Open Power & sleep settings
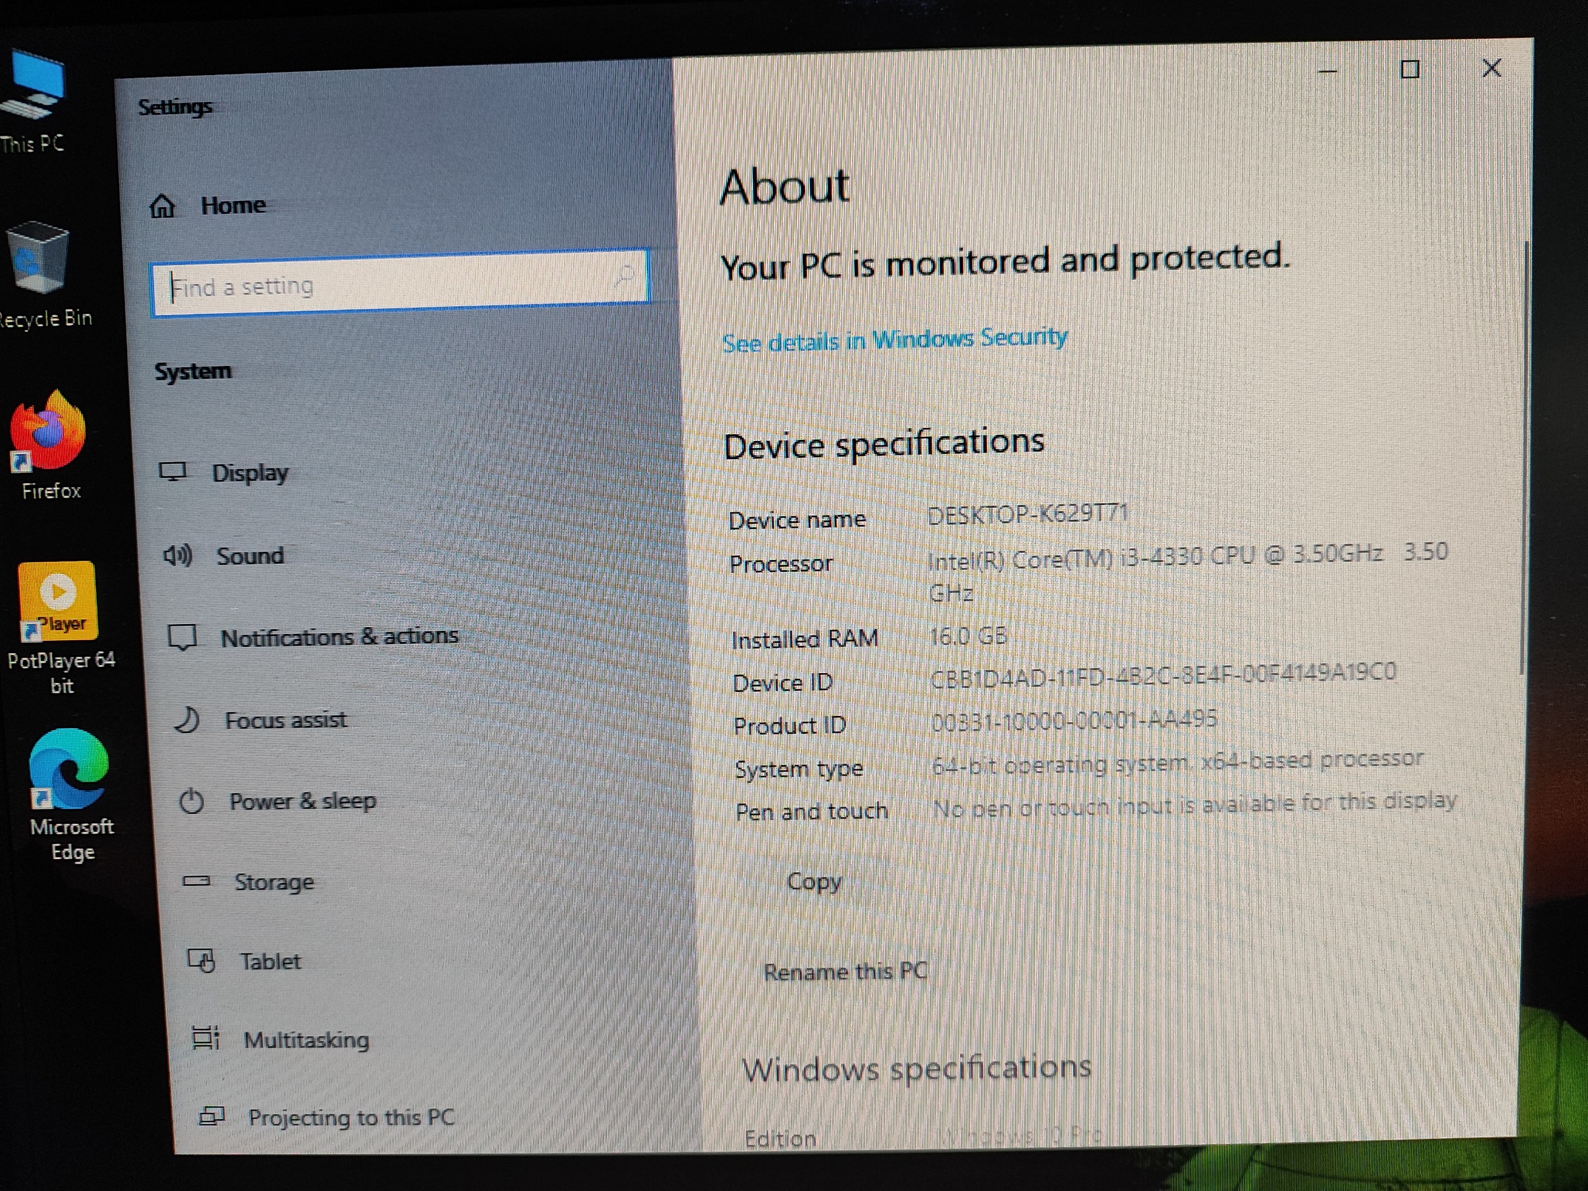 (301, 801)
